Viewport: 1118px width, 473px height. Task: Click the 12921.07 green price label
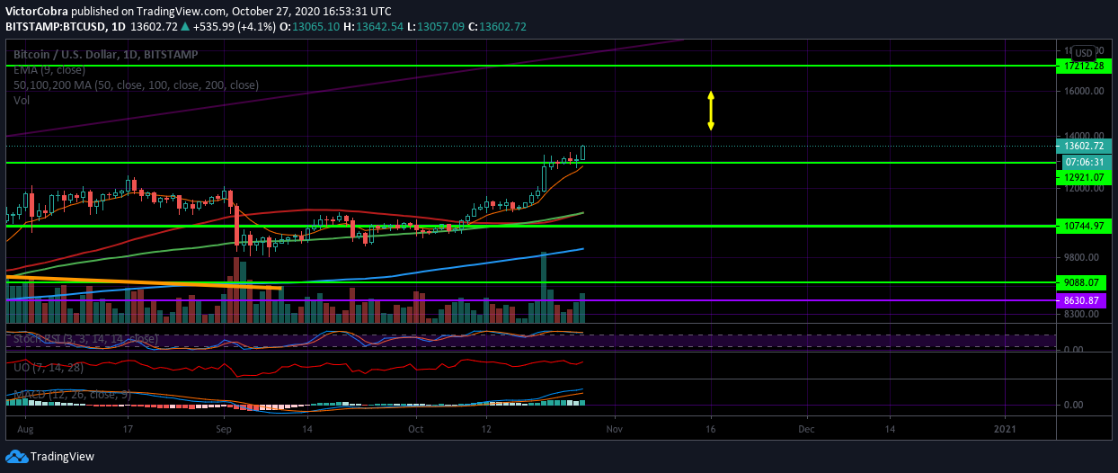tap(1083, 177)
